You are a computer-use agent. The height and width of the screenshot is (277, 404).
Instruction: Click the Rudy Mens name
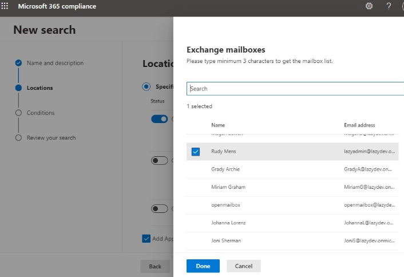pos(223,152)
